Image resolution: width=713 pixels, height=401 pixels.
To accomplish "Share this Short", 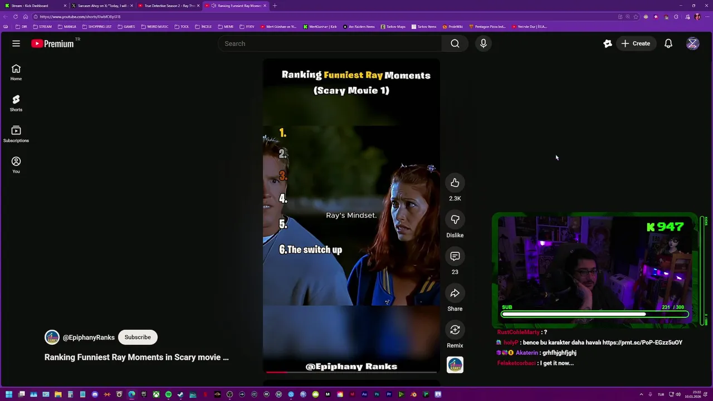I will click(455, 293).
